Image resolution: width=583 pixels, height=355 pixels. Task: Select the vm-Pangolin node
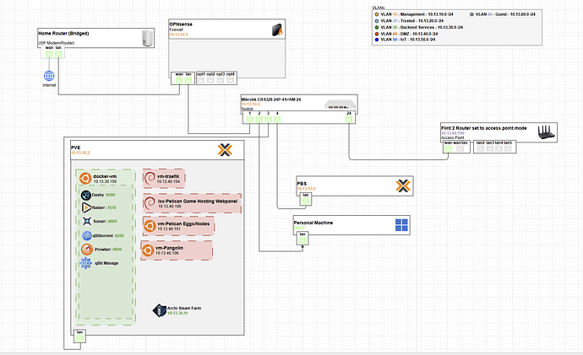tap(177, 250)
